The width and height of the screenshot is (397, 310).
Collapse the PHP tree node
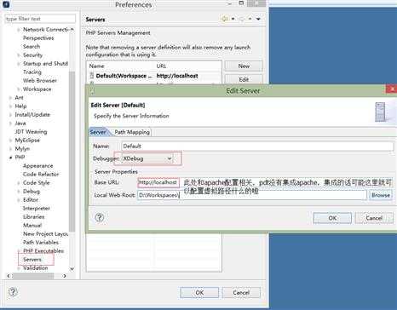[11, 158]
